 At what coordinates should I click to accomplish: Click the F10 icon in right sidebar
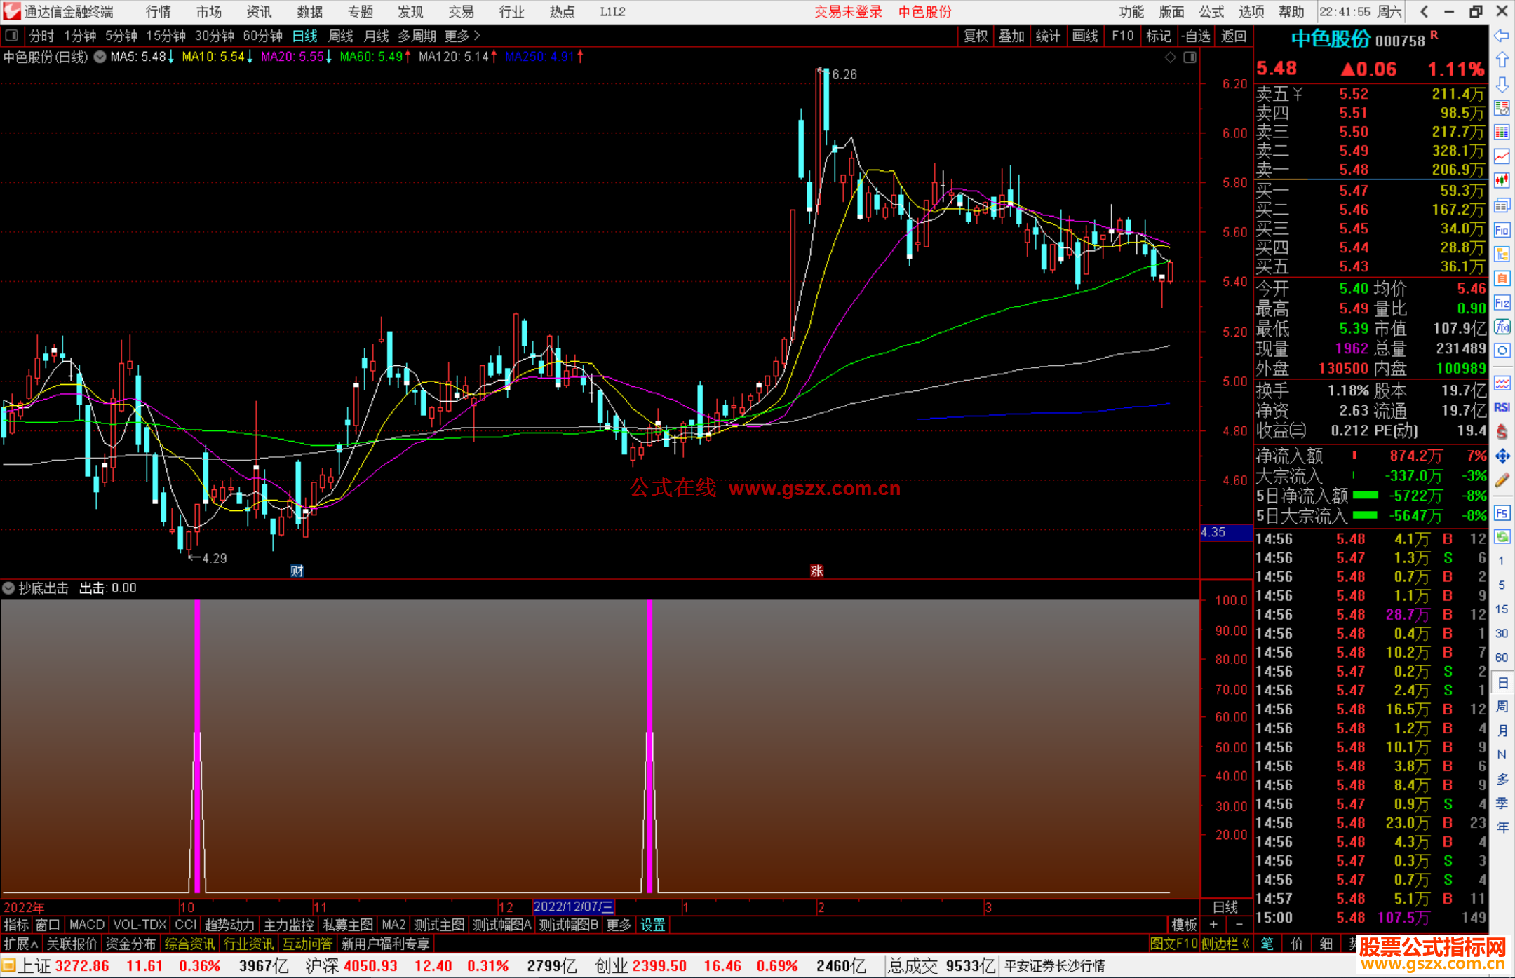pos(1502,230)
